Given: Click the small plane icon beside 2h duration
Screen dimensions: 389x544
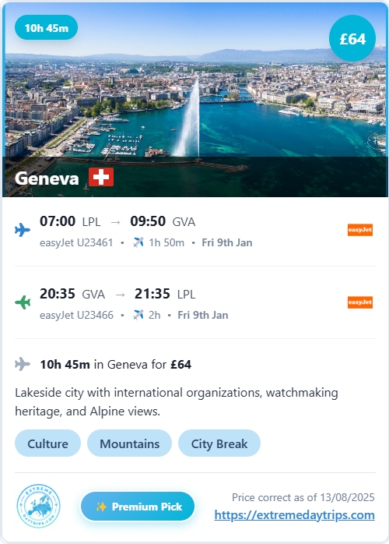Looking at the screenshot, I should click(138, 315).
